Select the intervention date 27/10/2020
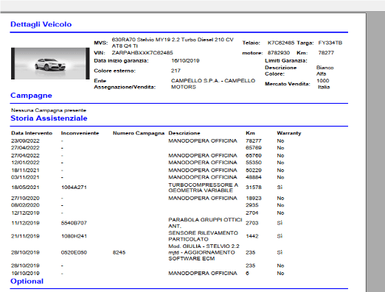385x292 pixels. coord(25,198)
